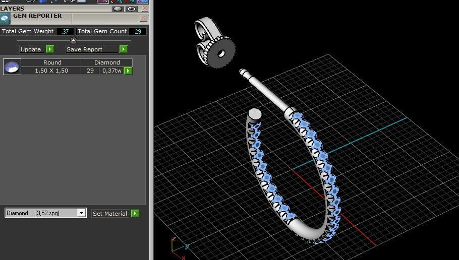Select the earring post pin in viewport

pyautogui.click(x=265, y=91)
